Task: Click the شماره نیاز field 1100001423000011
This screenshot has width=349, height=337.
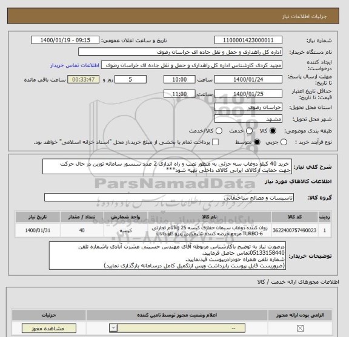Action: point(248,41)
